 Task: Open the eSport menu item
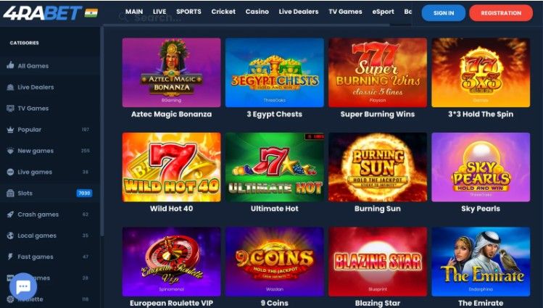(x=383, y=12)
